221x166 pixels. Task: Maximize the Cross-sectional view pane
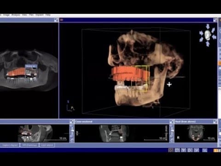[x=172, y=122]
